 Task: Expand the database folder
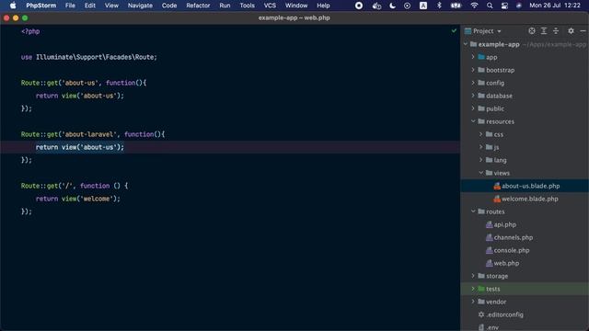tap(473, 96)
